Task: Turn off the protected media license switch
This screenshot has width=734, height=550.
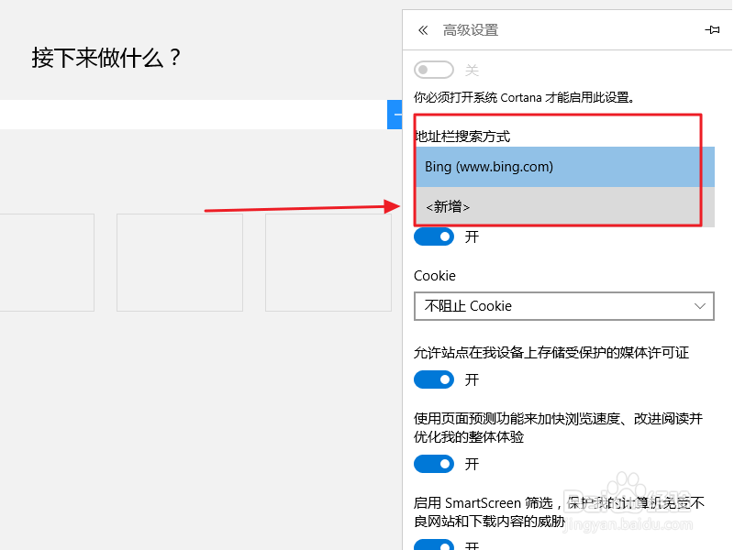Action: pos(434,379)
